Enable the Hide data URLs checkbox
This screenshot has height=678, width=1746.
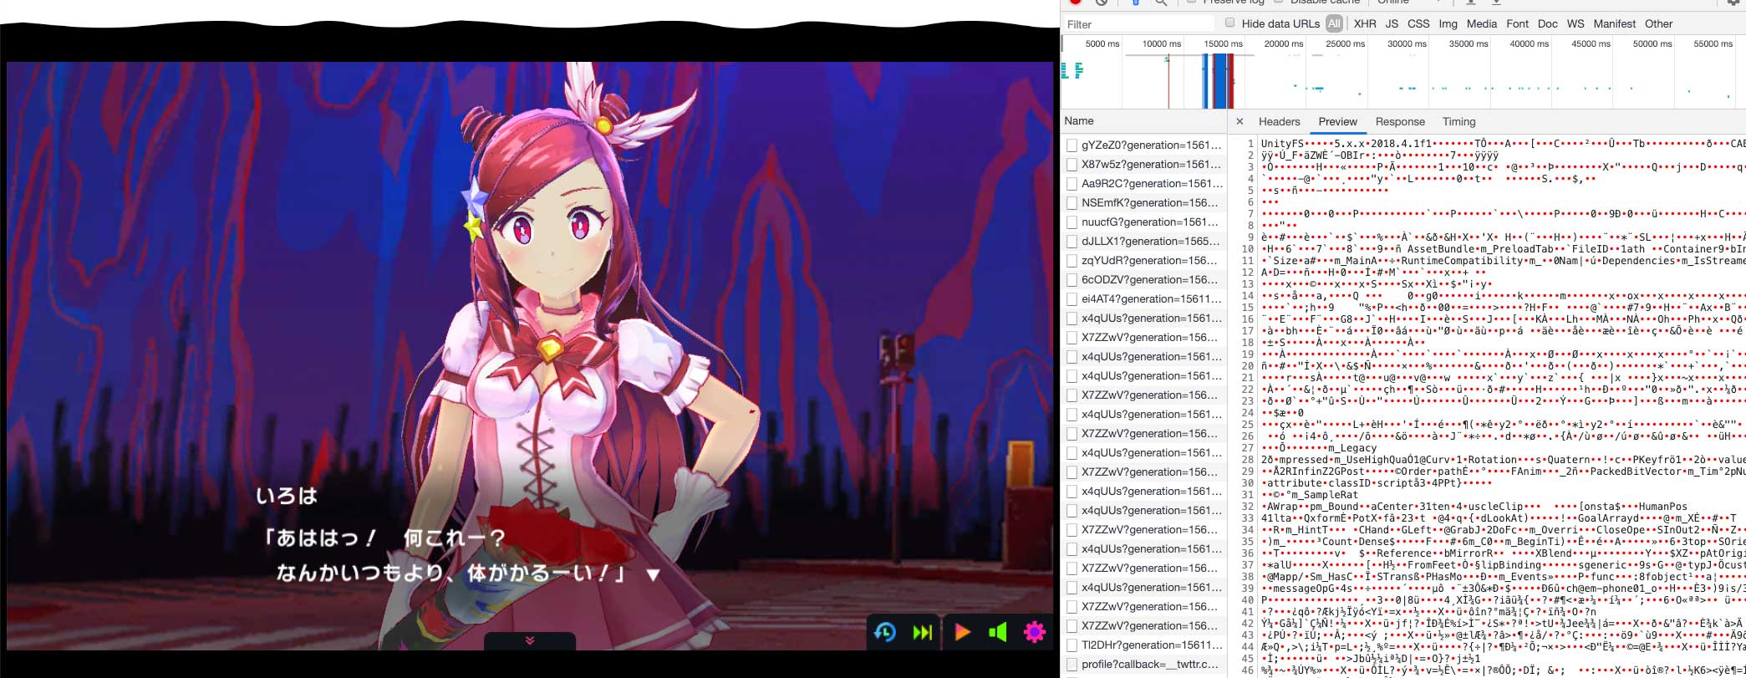(x=1229, y=23)
